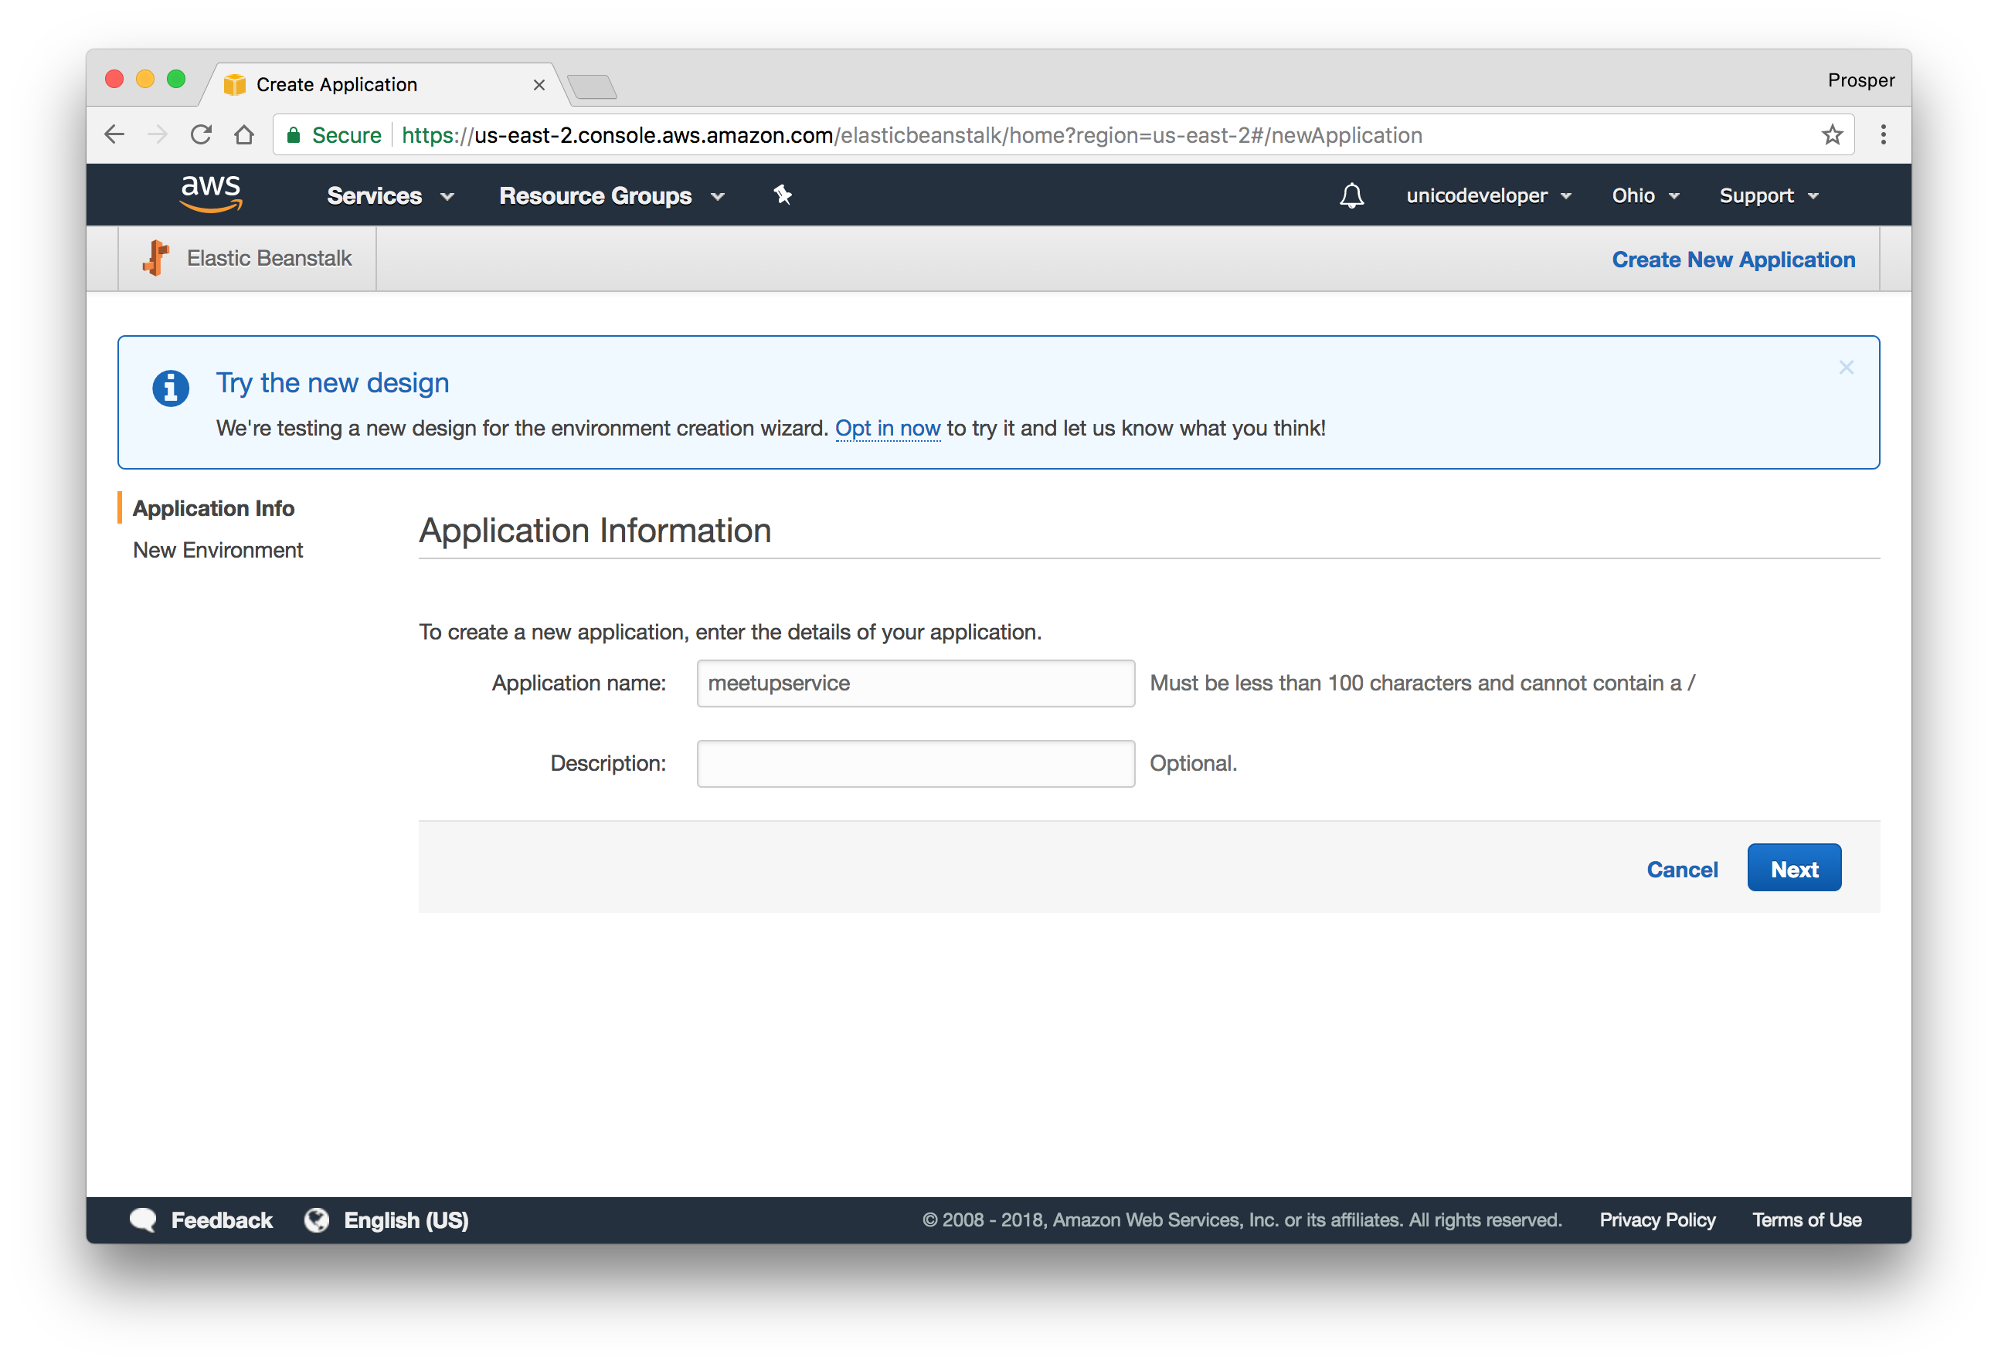
Task: Navigate back with browser back arrow
Action: pos(114,135)
